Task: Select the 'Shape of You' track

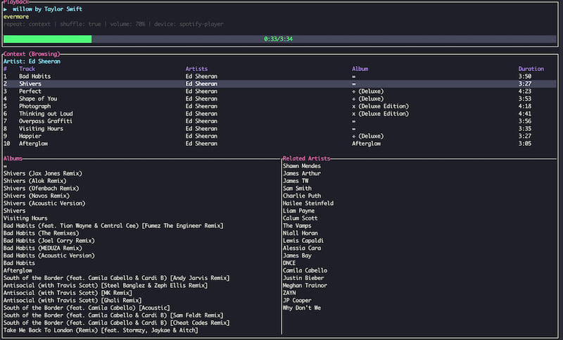Action: pyautogui.click(x=279, y=99)
